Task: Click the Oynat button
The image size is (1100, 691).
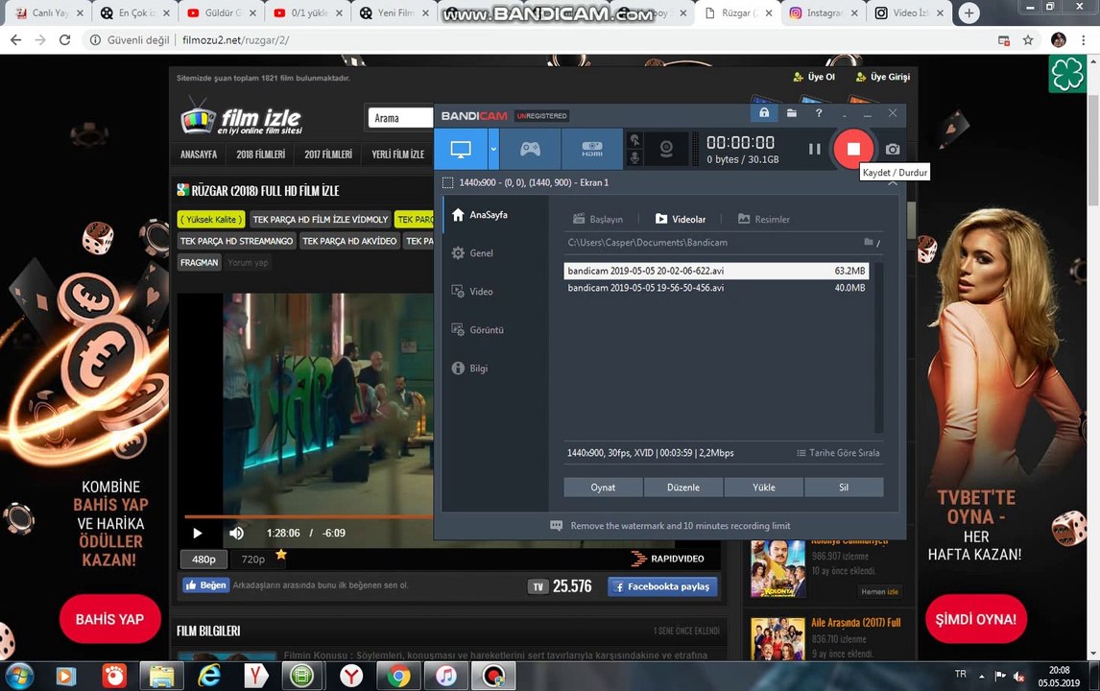Action: pyautogui.click(x=603, y=488)
